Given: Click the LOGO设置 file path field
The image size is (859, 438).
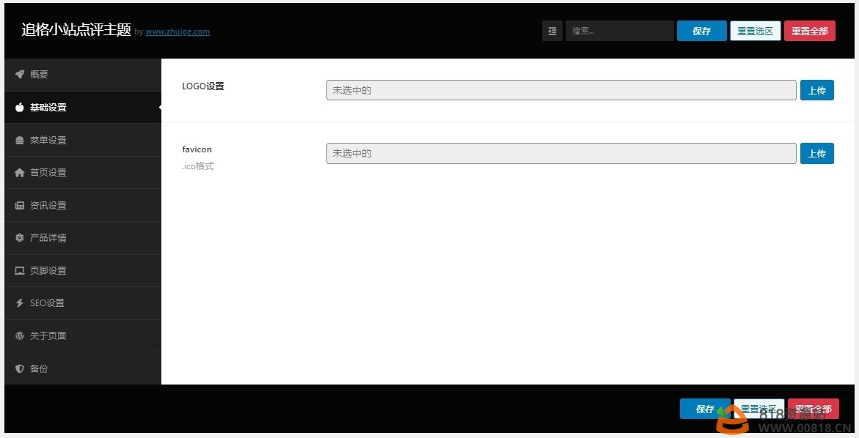Looking at the screenshot, I should 561,90.
